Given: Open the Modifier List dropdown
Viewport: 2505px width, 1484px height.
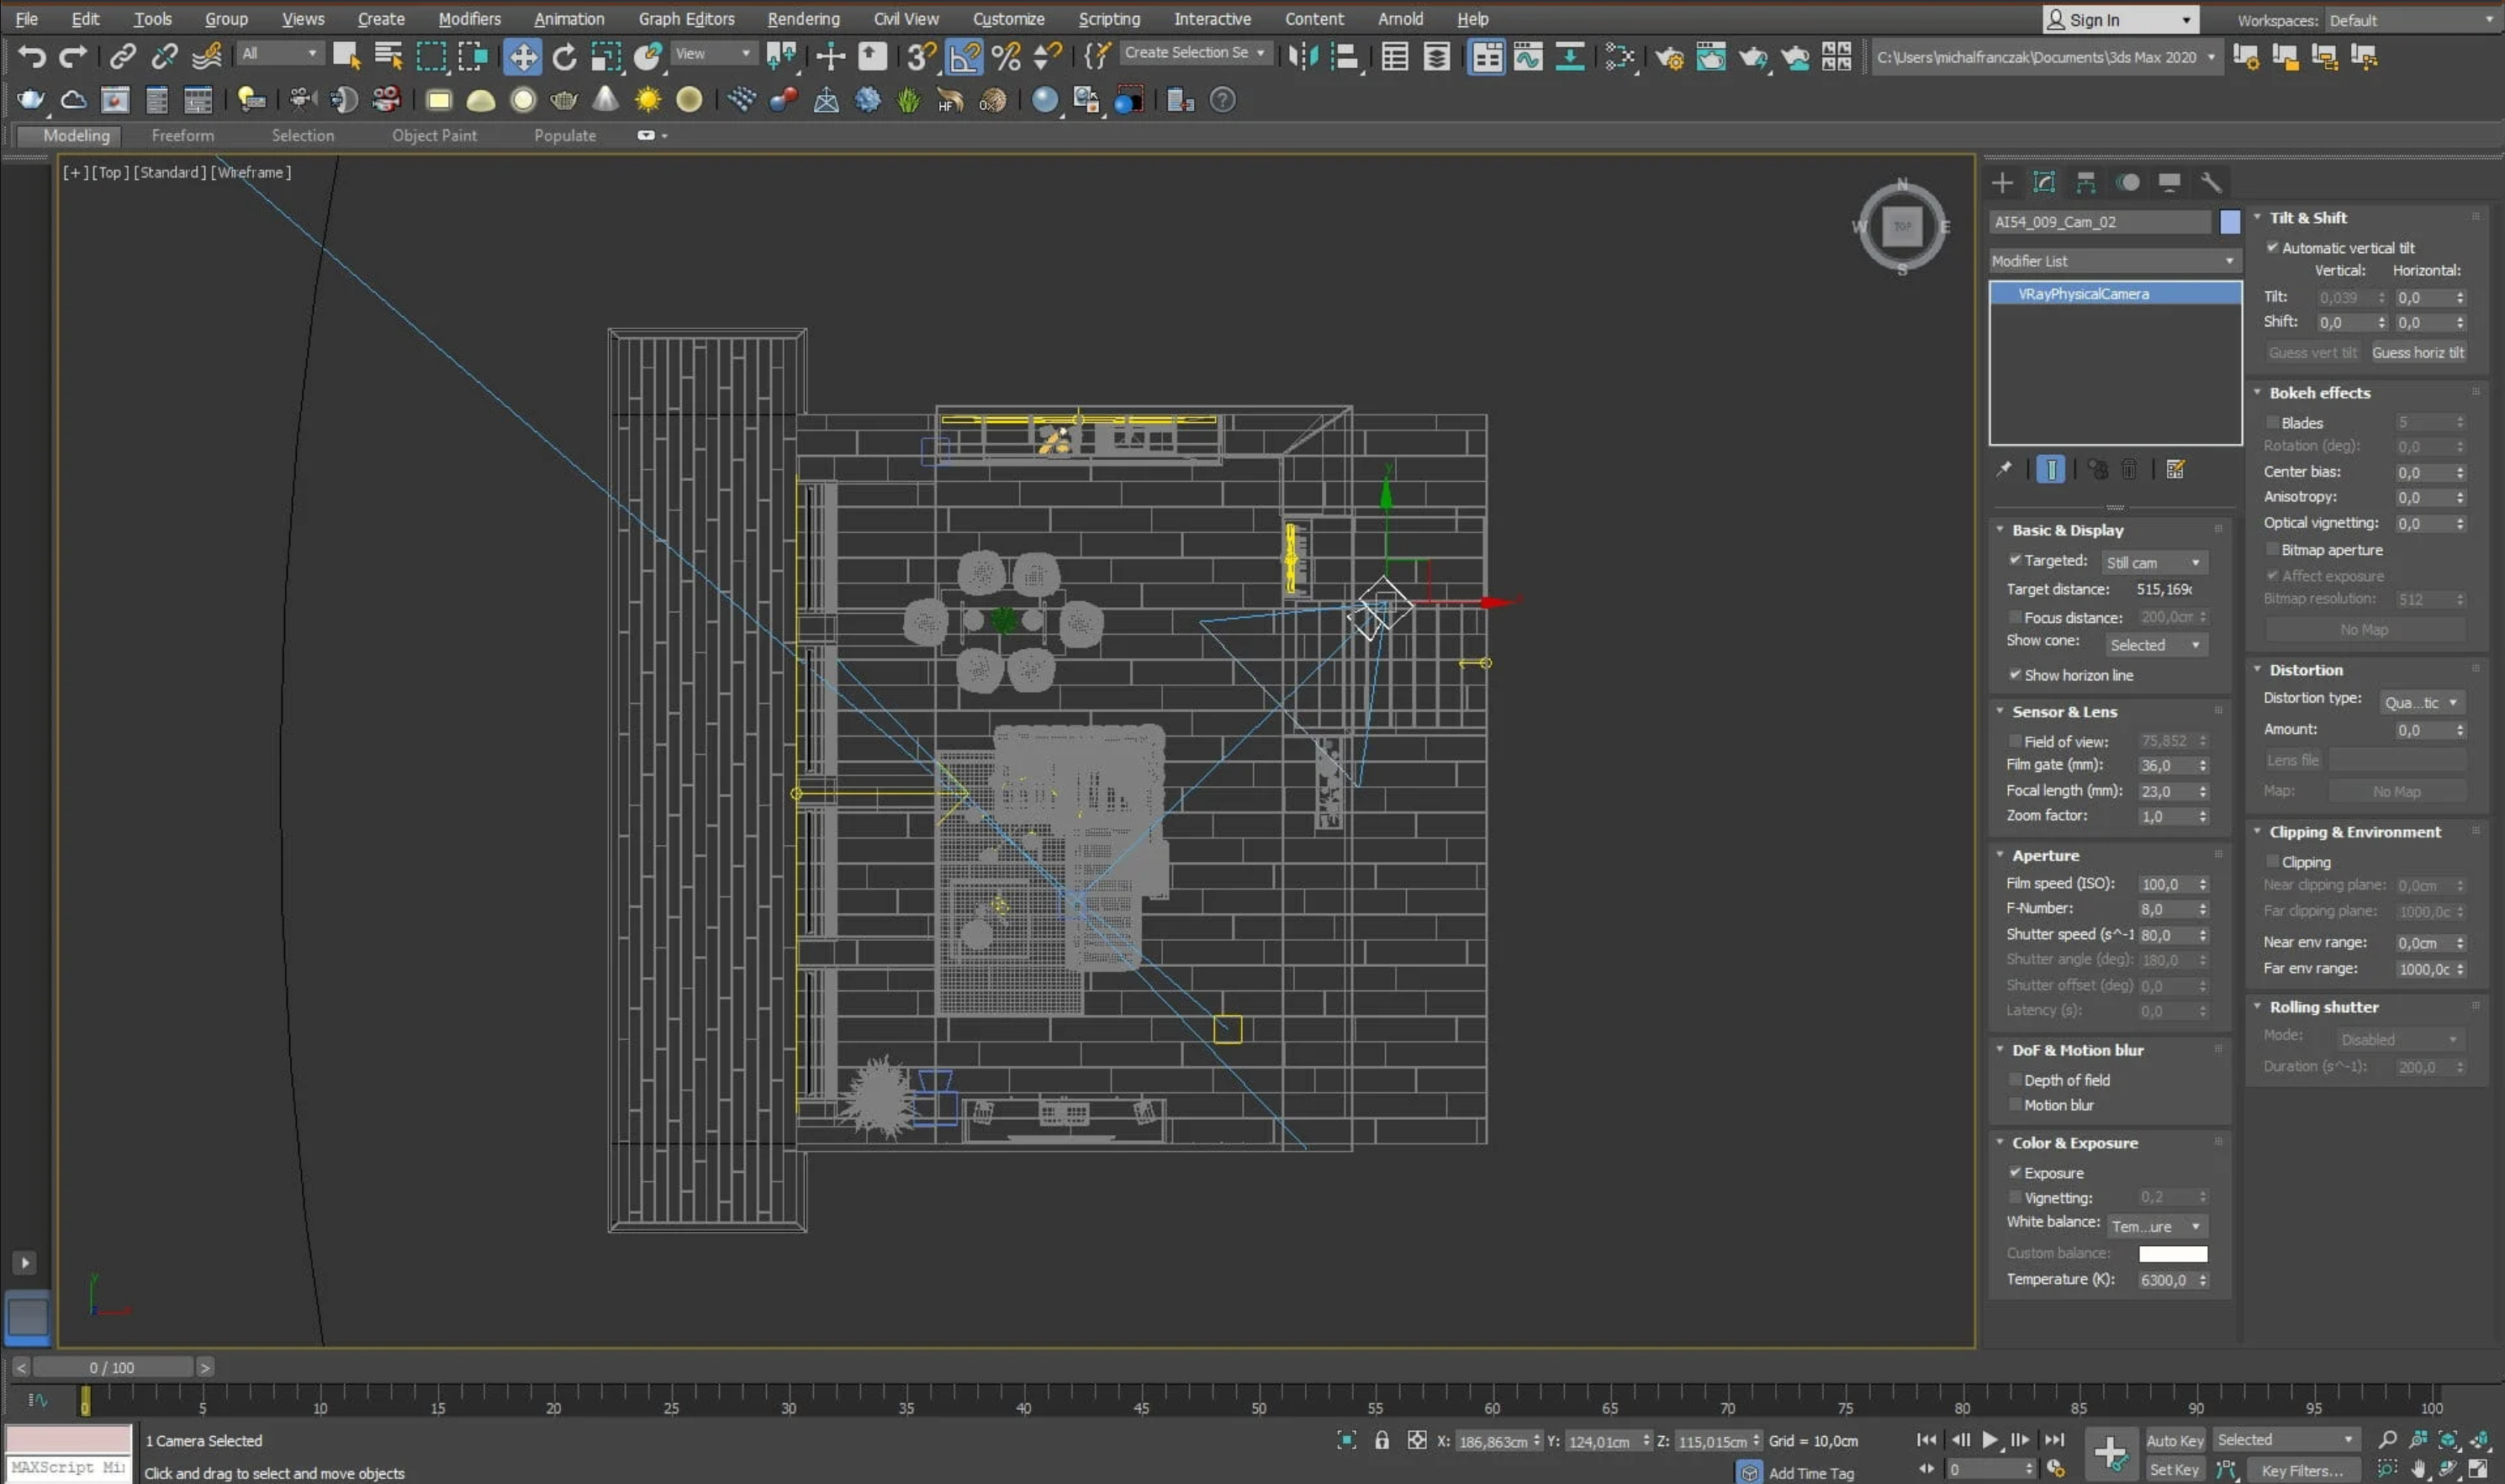Looking at the screenshot, I should pos(2114,261).
